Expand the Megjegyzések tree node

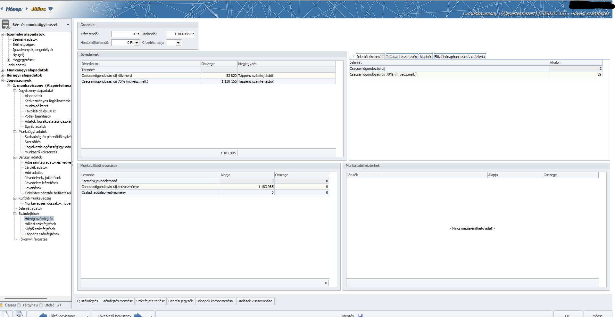tap(9, 60)
